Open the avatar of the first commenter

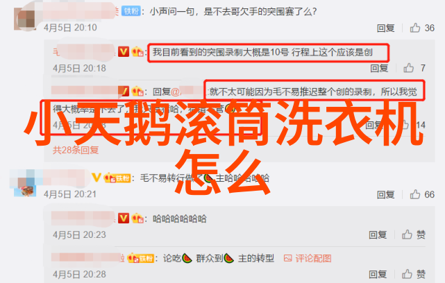(x=25, y=19)
